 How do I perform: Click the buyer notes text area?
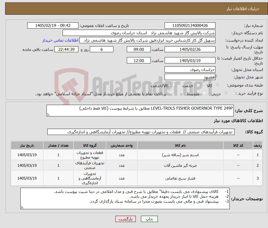(x=125, y=198)
